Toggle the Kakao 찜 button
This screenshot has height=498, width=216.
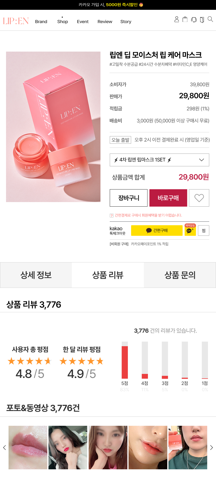click(x=204, y=231)
